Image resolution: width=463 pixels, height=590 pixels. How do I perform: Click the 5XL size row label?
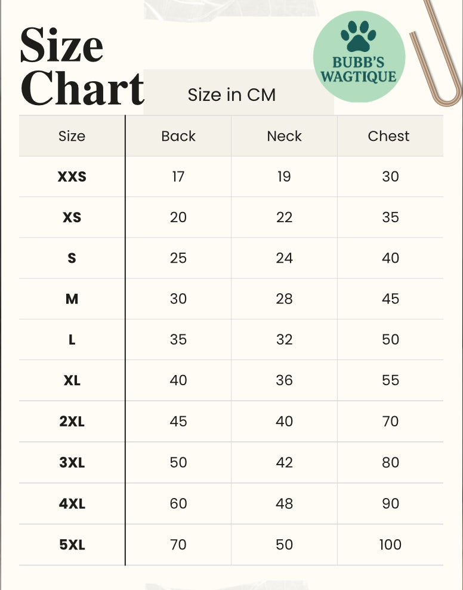point(72,545)
